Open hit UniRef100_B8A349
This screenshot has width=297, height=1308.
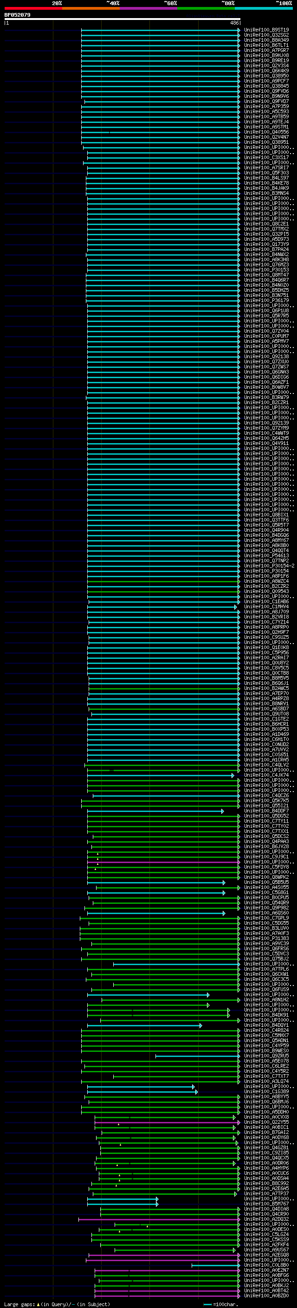point(266,40)
